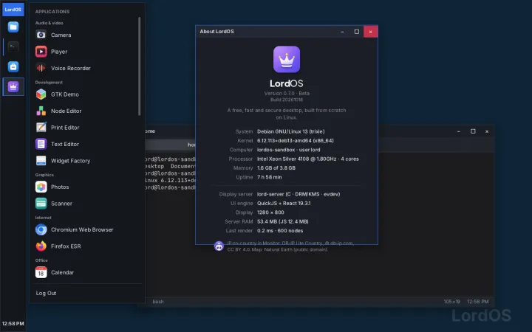Click the Version 0.7.0 · Beta text
This screenshot has width=532, height=332.
(x=287, y=93)
